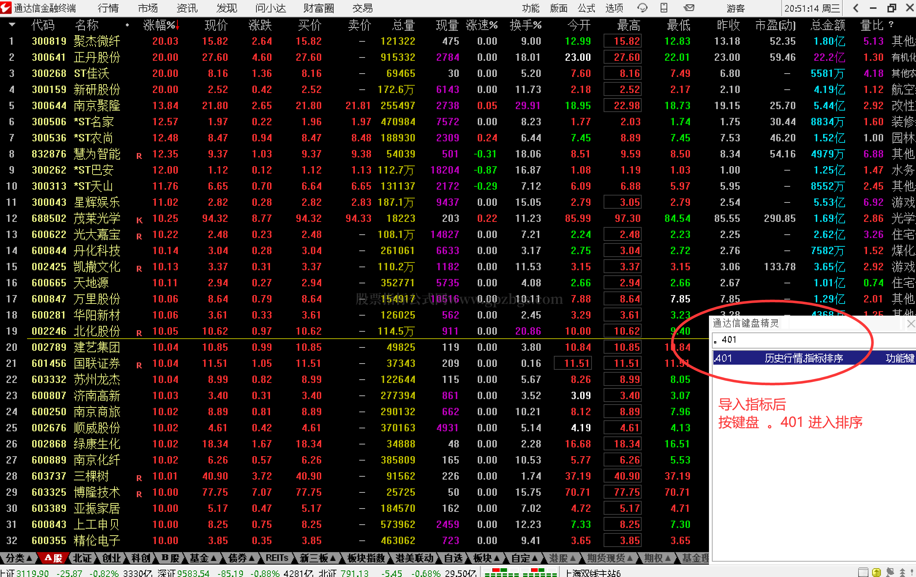Viewport: 916px width, 577px height.
Task: Click the keyboard wizard input field with 401
Action: tap(813, 340)
